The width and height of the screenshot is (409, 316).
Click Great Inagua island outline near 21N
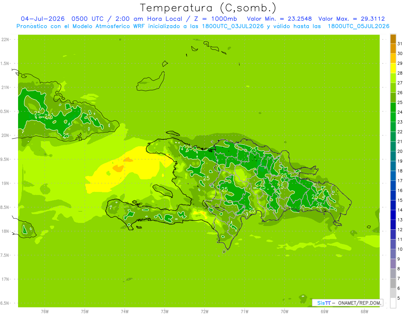pos(151,82)
